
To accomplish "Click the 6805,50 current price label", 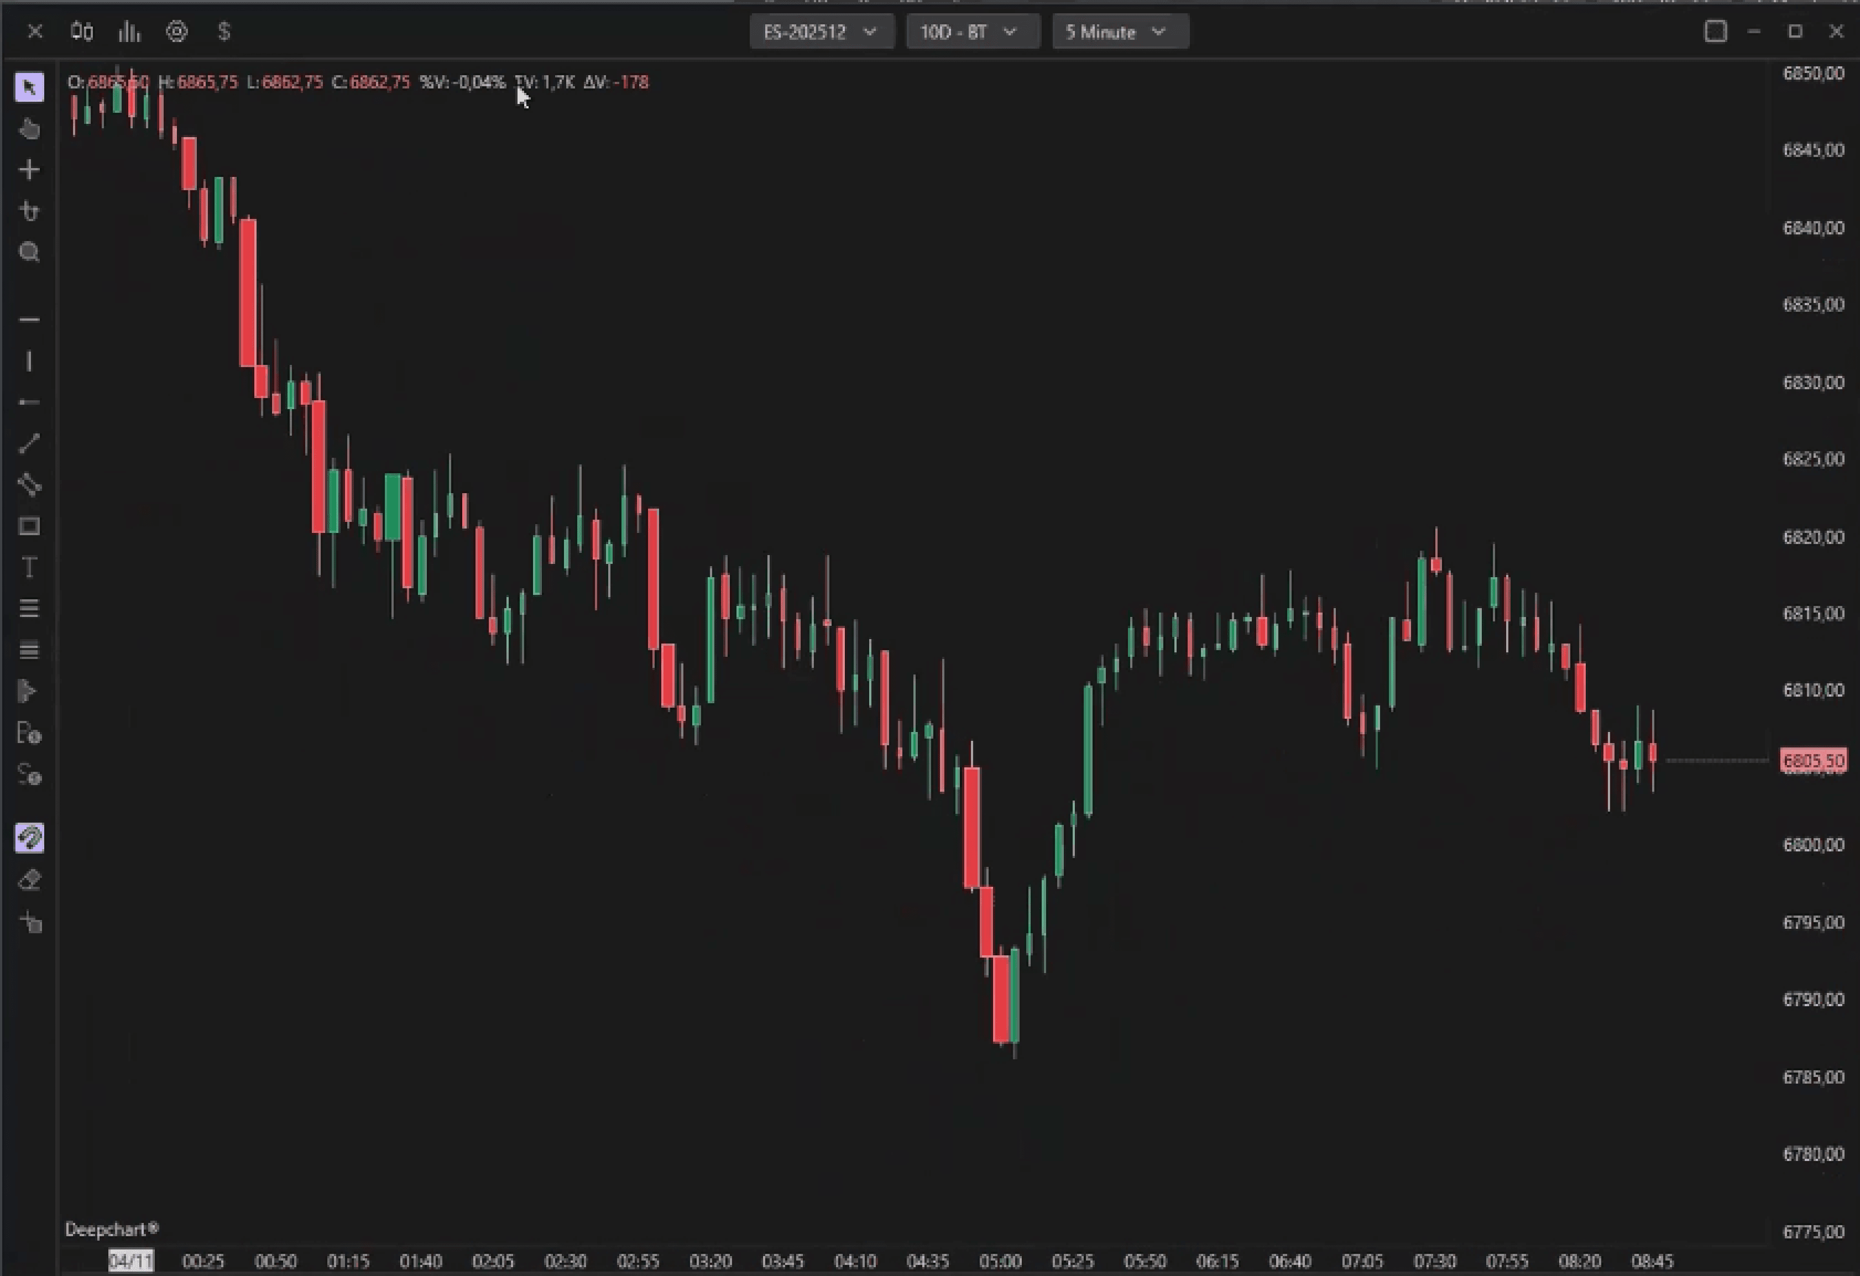I will click(1813, 761).
